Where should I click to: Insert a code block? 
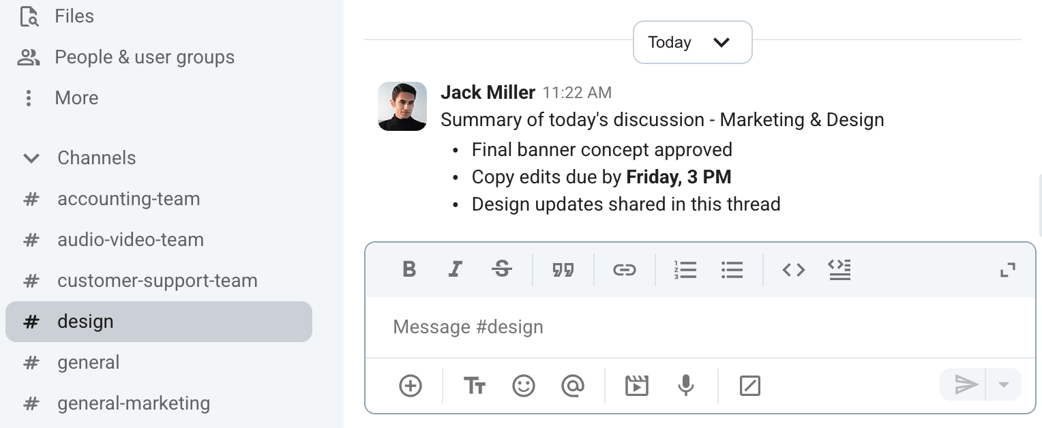pyautogui.click(x=839, y=270)
